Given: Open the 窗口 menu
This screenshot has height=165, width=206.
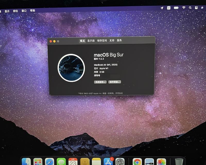Looking at the screenshot, I should click(24, 11).
